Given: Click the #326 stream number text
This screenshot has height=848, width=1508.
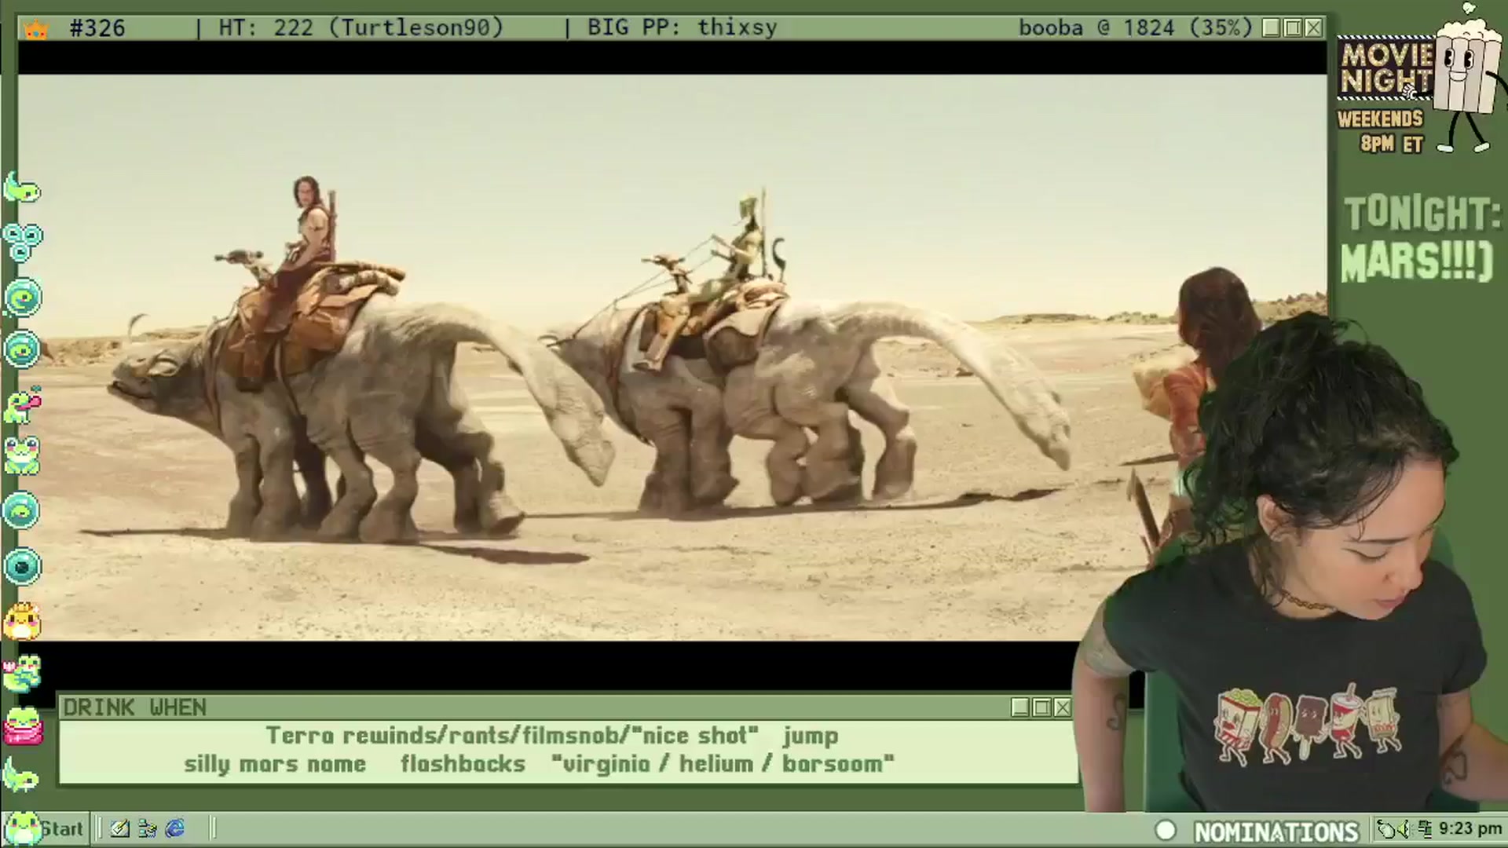Looking at the screenshot, I should 97,28.
